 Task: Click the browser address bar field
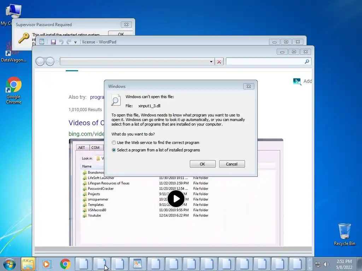pyautogui.click(x=137, y=61)
